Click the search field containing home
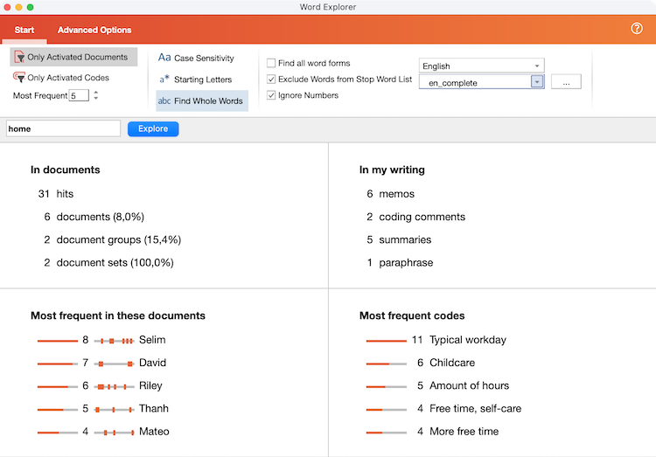The width and height of the screenshot is (656, 457). [x=63, y=128]
